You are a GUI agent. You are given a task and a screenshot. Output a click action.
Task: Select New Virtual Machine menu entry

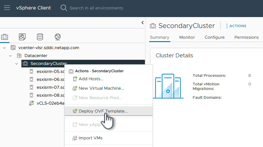(x=101, y=88)
